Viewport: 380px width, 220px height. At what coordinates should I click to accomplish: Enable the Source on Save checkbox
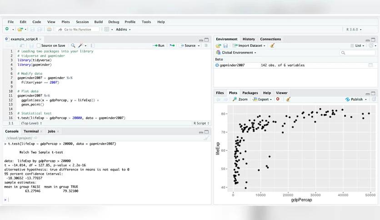(x=38, y=45)
